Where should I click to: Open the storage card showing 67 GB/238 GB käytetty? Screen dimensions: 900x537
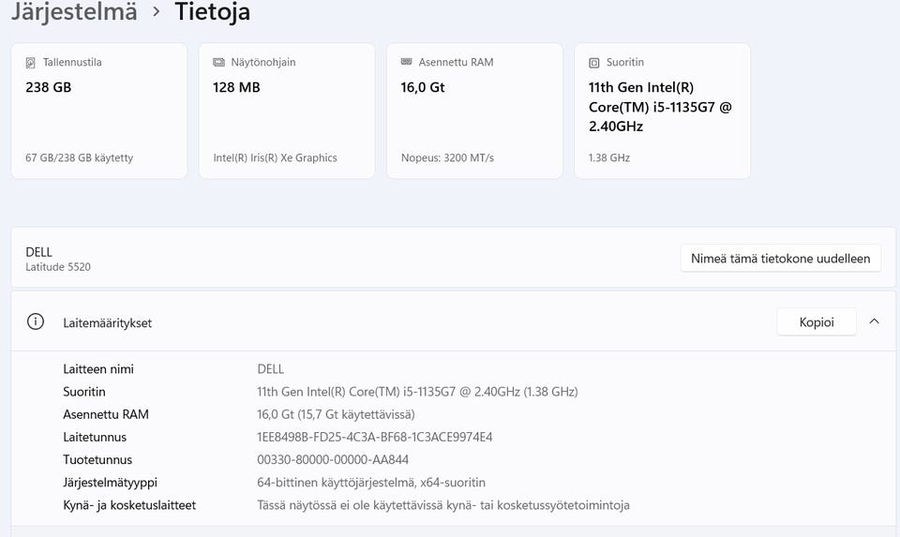[x=98, y=110]
